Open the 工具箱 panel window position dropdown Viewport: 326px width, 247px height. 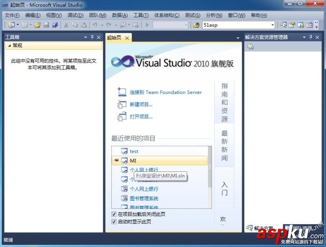coord(86,37)
